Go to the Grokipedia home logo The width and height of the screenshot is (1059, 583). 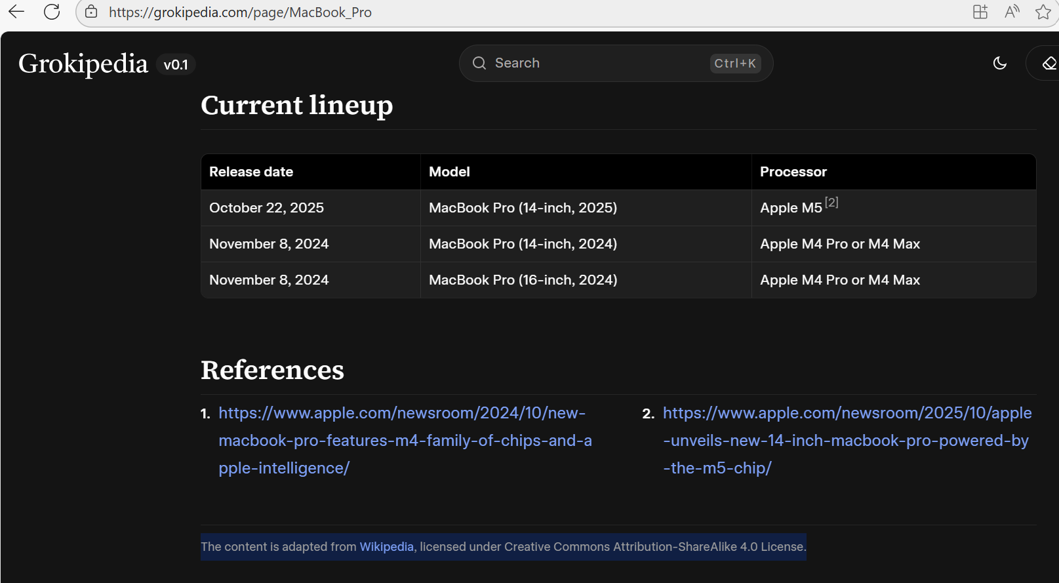pyautogui.click(x=83, y=64)
